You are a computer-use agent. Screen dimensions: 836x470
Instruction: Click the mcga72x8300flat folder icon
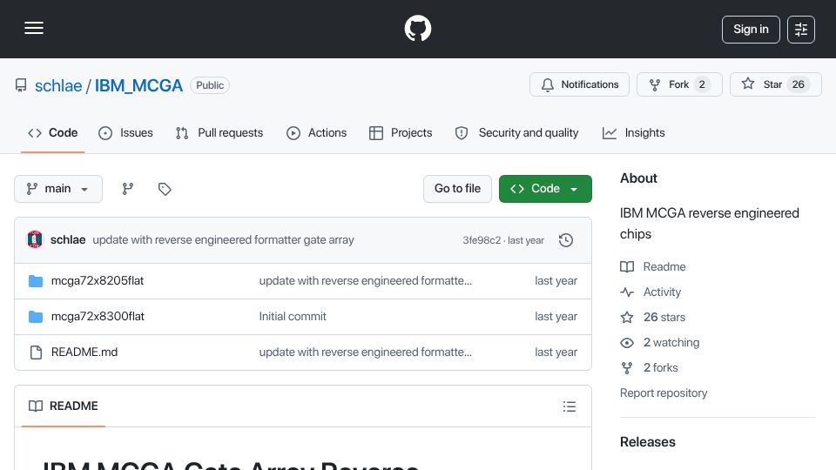tap(36, 317)
